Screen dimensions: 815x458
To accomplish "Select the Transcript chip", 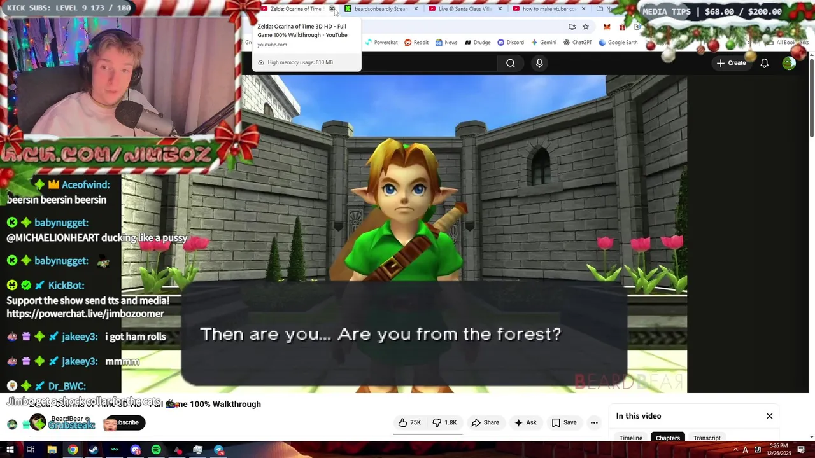I will 707,438.
